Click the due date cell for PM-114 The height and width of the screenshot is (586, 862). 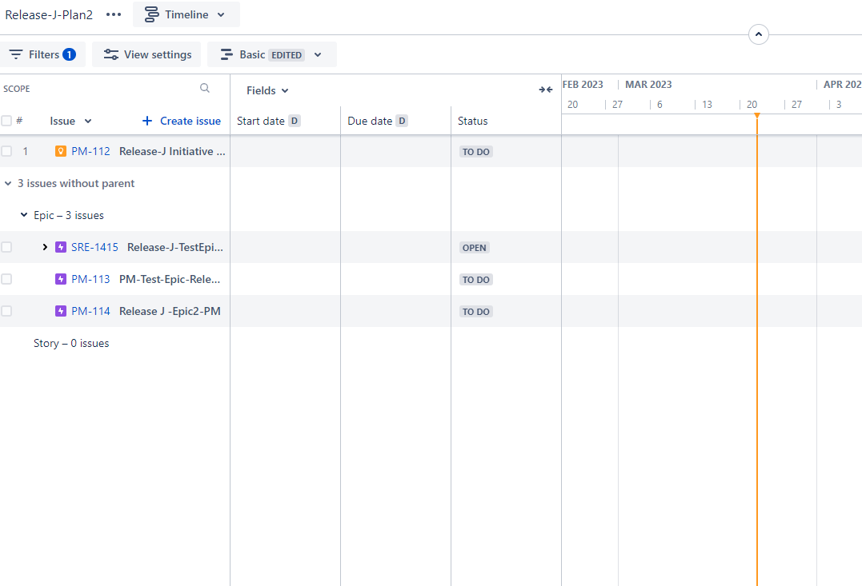pyautogui.click(x=396, y=311)
